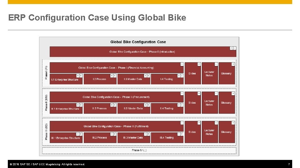Click the corner badge on Phase III Lecturer Notes
The height and width of the screenshot is (168, 300).
(x=216, y=123)
